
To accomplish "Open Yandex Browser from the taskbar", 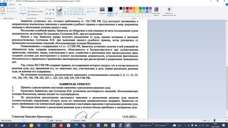I will 68,125.
